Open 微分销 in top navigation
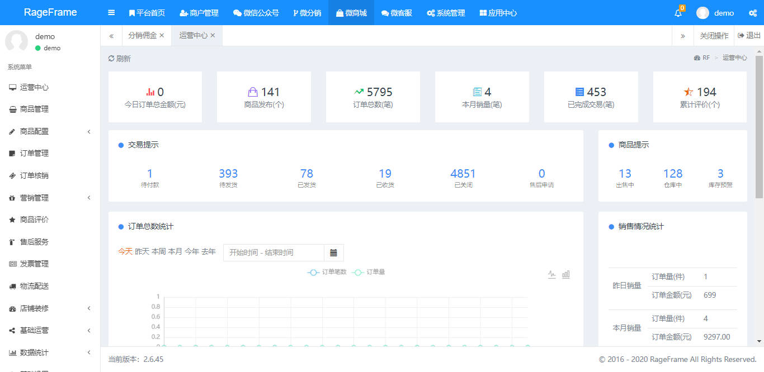The width and height of the screenshot is (764, 372). [x=307, y=13]
